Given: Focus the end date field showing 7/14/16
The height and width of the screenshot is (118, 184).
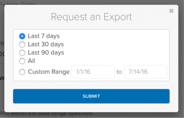Looking at the screenshot, I should 145,72.
